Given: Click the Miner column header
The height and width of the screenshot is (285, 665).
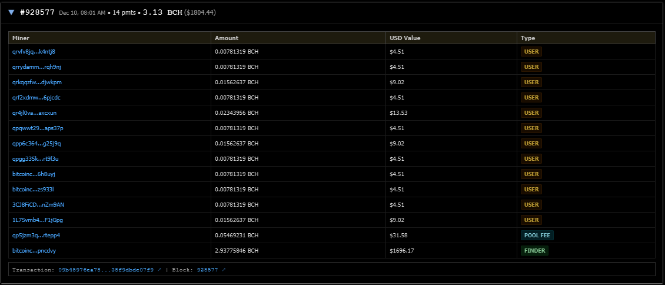Looking at the screenshot, I should tap(110, 38).
